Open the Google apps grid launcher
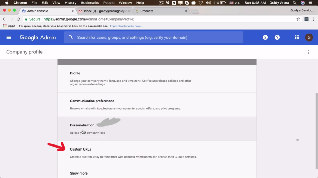 coord(297,37)
